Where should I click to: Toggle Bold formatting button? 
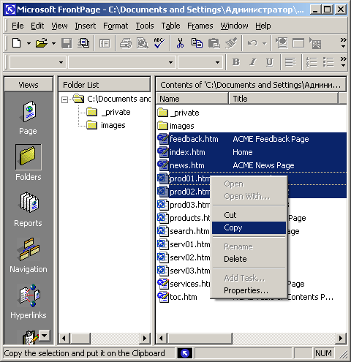235,62
